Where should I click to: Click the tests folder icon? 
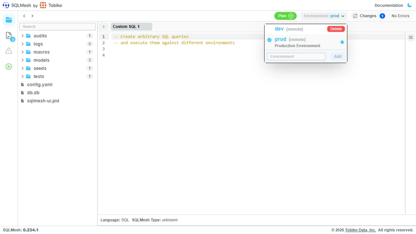tap(29, 76)
